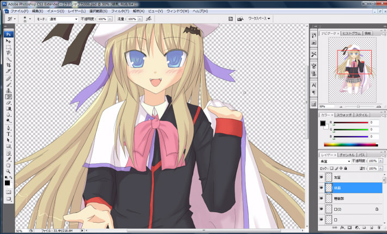This screenshot has width=387, height=234.
Task: Select the Lasso tool
Action: coord(8,53)
